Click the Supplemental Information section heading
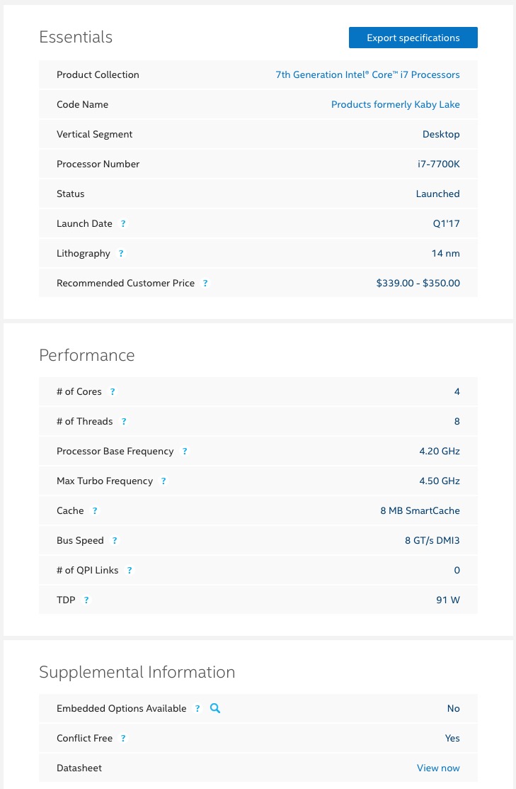516x789 pixels. pos(137,672)
